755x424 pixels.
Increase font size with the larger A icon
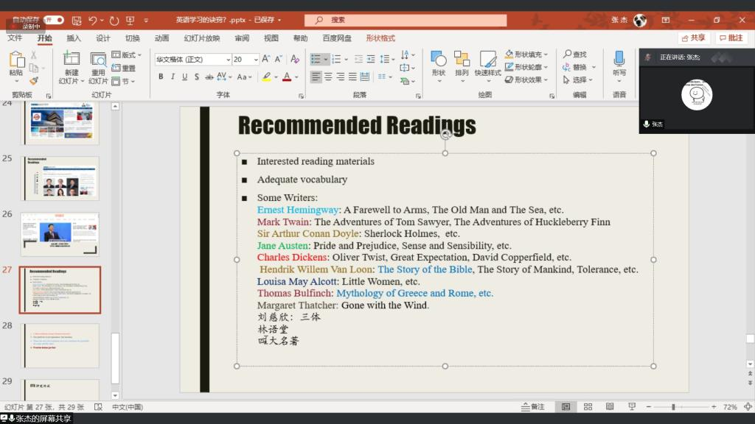(265, 59)
